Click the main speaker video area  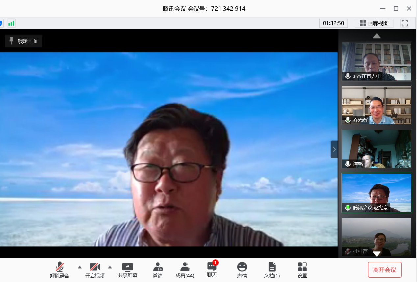point(169,149)
